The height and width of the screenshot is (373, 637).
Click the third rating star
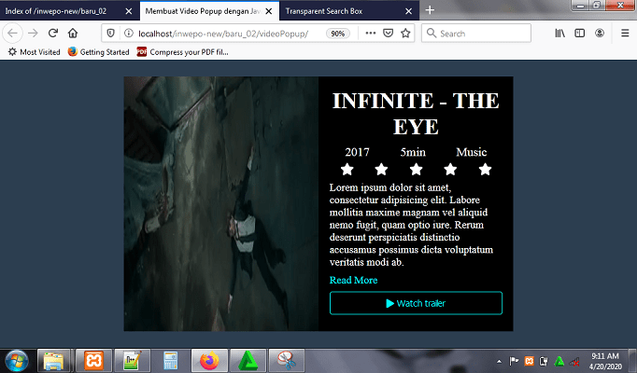[x=416, y=169]
